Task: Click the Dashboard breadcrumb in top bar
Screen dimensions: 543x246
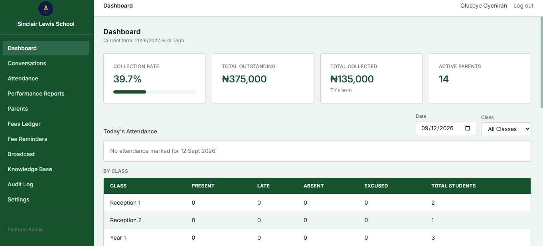Action: (118, 6)
